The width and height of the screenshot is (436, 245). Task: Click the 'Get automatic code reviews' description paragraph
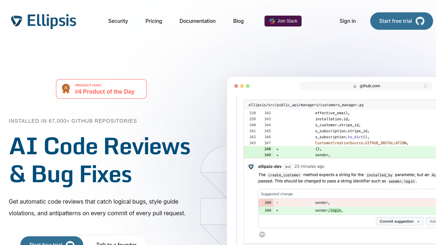(x=97, y=207)
